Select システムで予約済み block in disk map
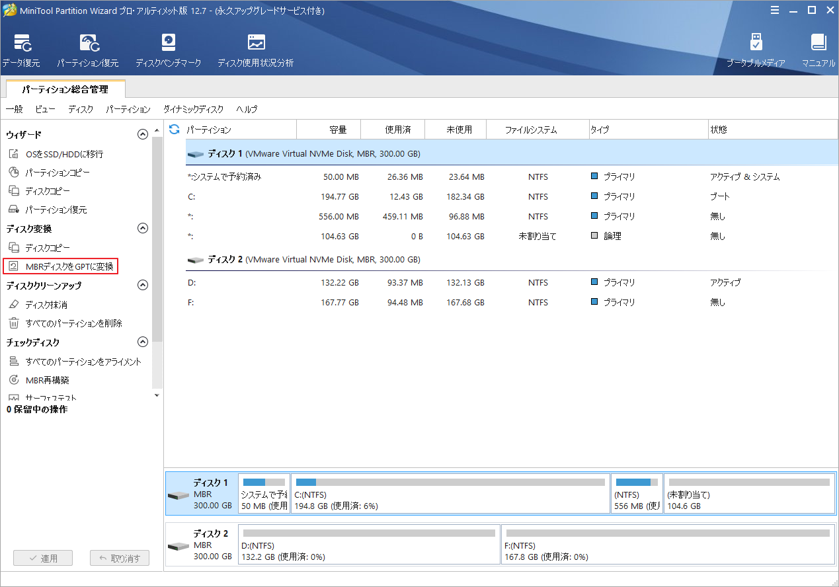 click(x=264, y=493)
